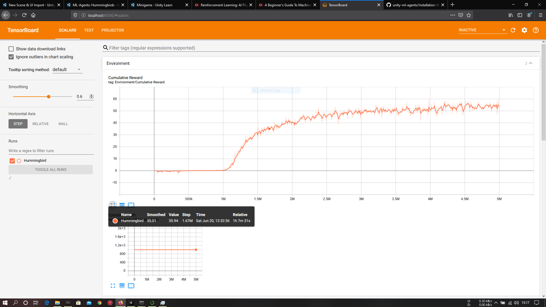Collapse the Environment section
The height and width of the screenshot is (307, 546).
point(531,63)
